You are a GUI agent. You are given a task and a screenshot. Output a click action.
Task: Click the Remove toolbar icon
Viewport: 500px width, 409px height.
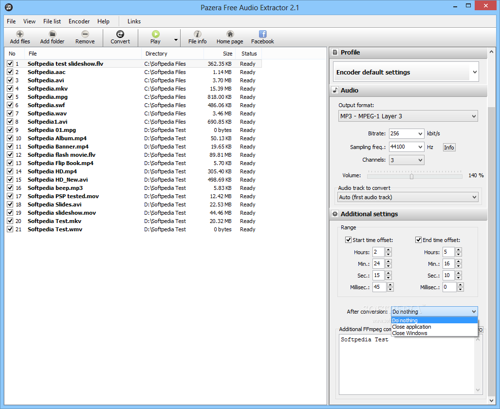(85, 34)
